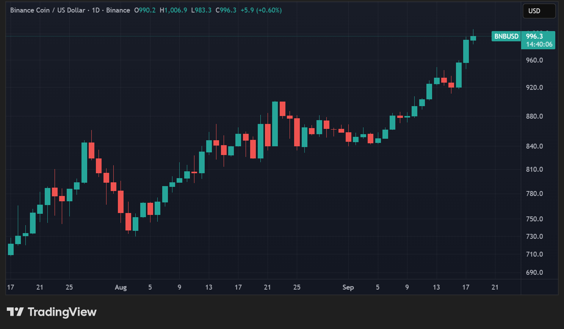Screen dimensions: 564x329
Task: Select the Aug label on time axis
Action: (121, 287)
